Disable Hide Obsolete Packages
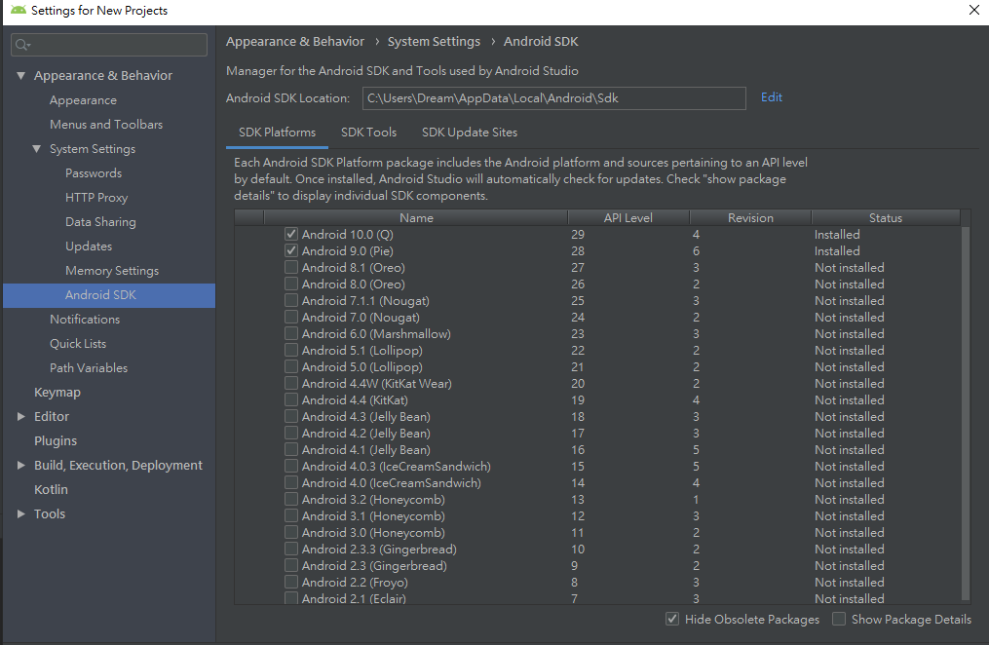Screen dimensions: 989x645 coord(671,619)
